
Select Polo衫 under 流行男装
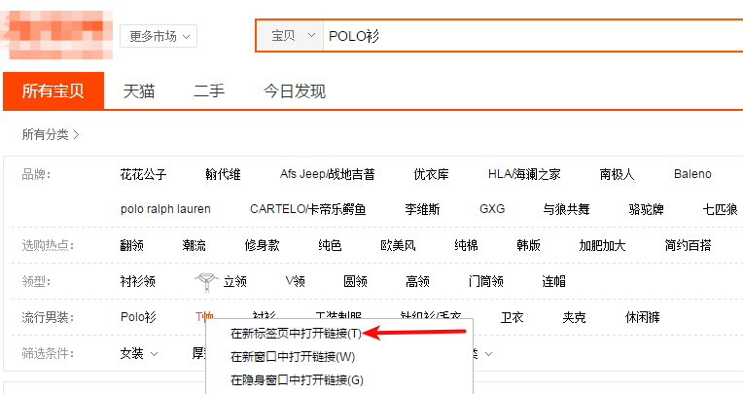[x=138, y=317]
